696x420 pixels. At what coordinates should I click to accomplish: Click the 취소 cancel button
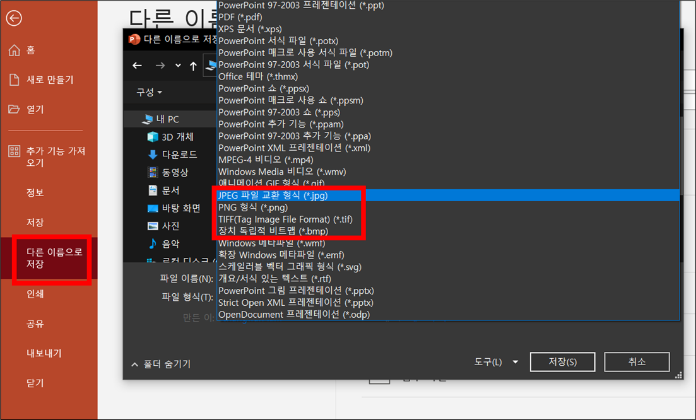tap(637, 362)
